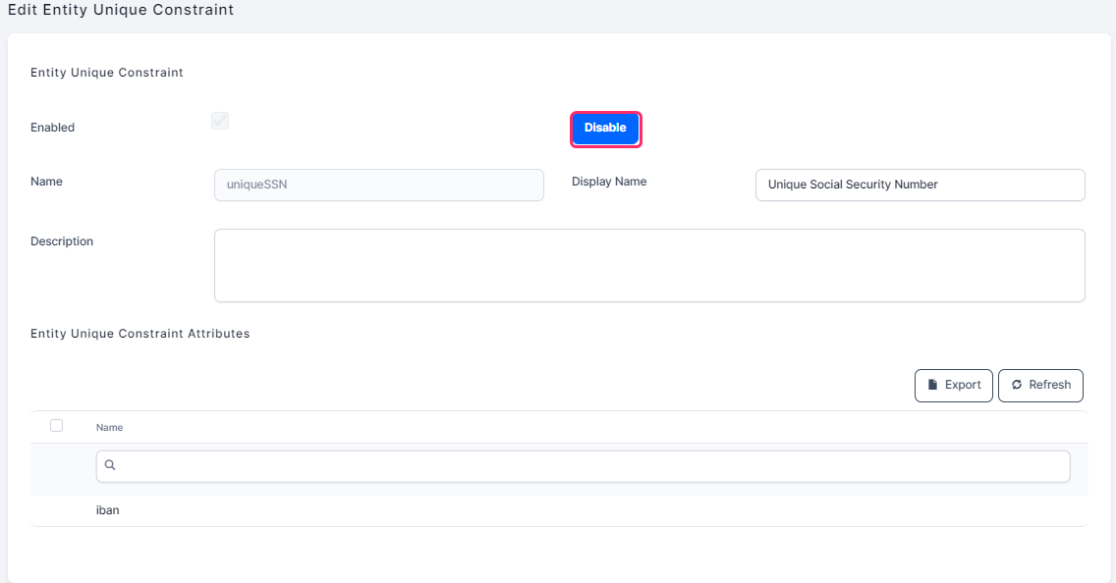
Task: Click the file icon on the Export button
Action: coord(932,385)
